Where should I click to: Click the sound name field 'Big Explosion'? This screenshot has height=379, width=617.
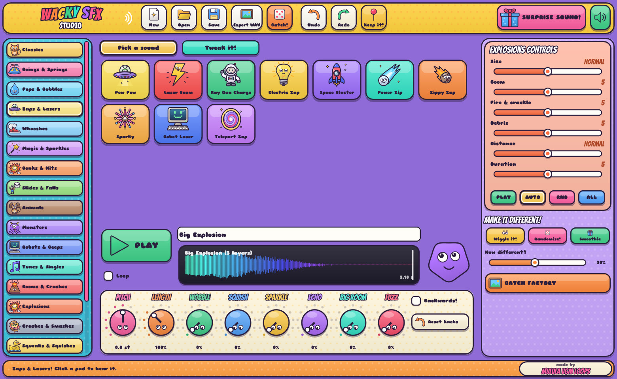[x=299, y=235]
